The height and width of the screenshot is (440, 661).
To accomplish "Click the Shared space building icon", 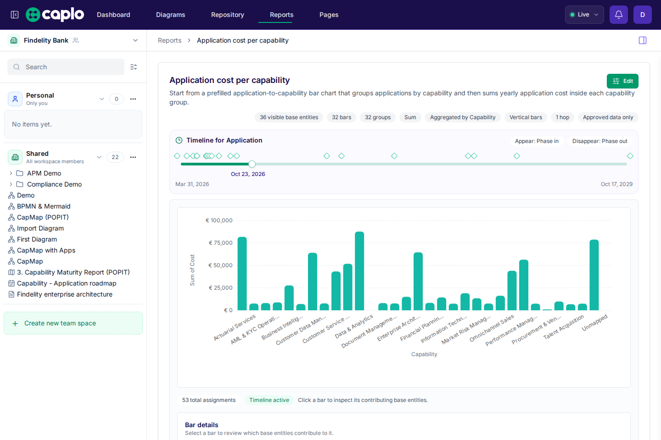I will [15, 157].
